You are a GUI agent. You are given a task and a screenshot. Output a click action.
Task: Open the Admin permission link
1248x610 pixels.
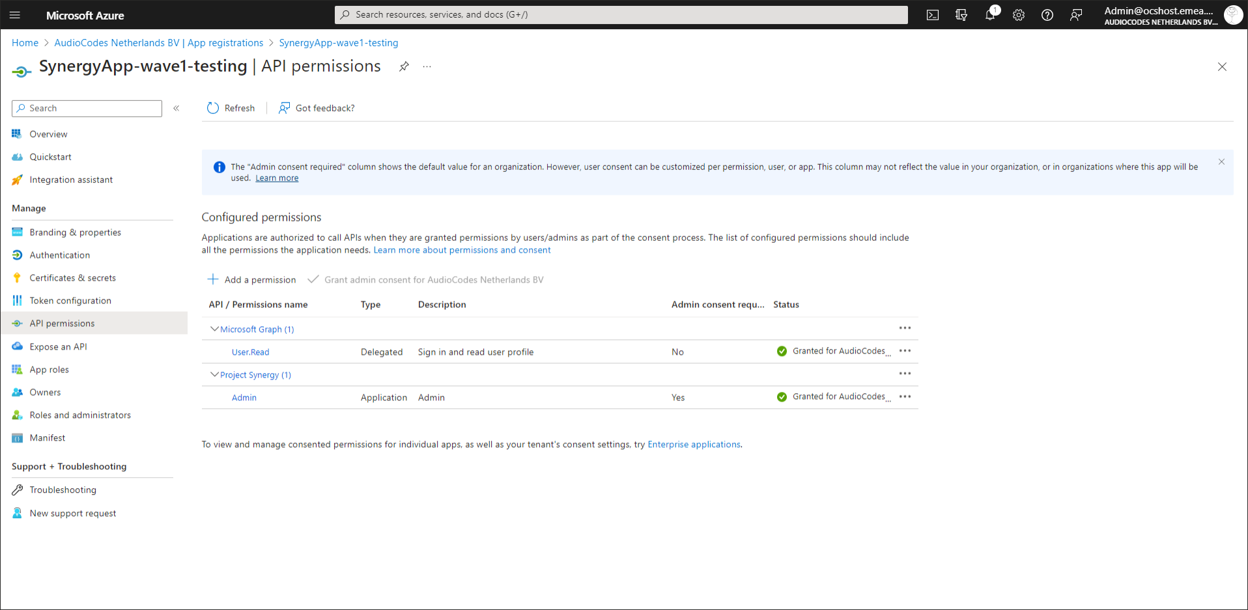pos(244,398)
